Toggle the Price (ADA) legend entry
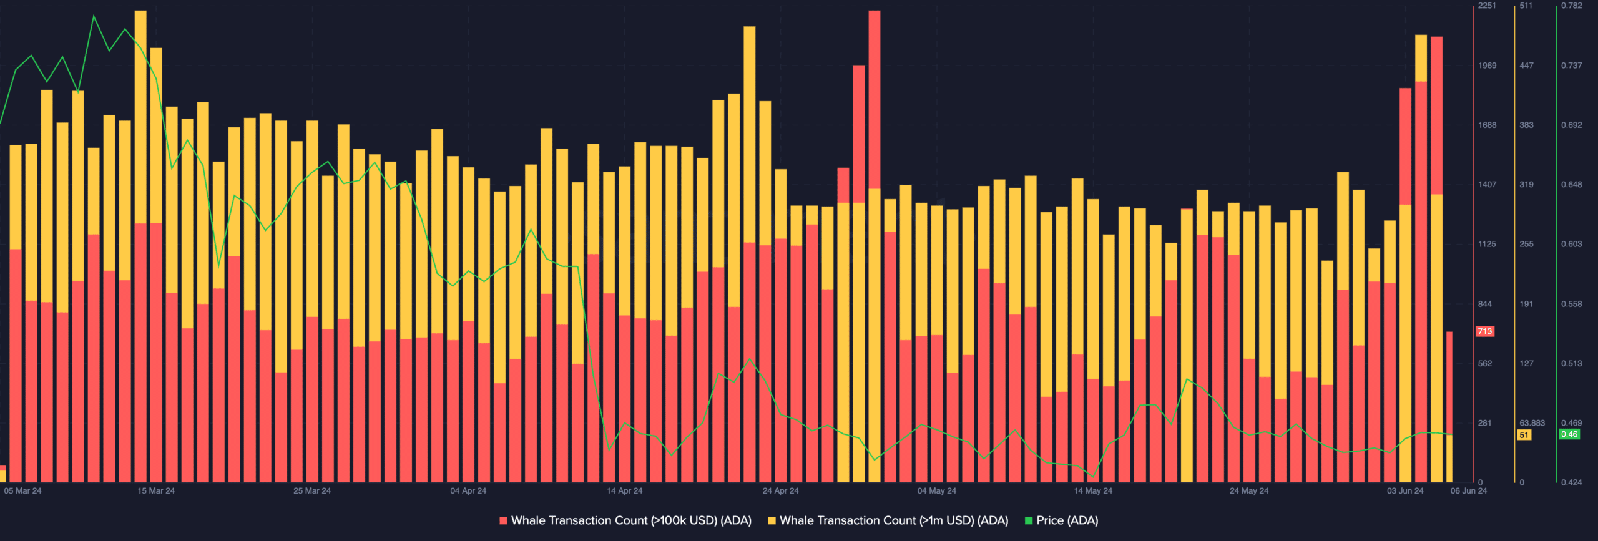 (1062, 520)
